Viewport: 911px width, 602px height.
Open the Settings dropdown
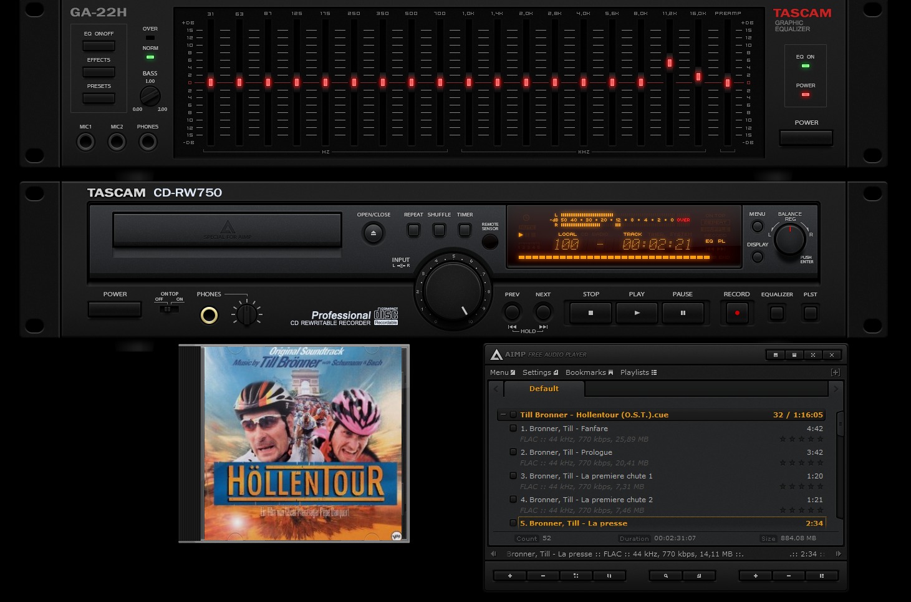click(540, 372)
